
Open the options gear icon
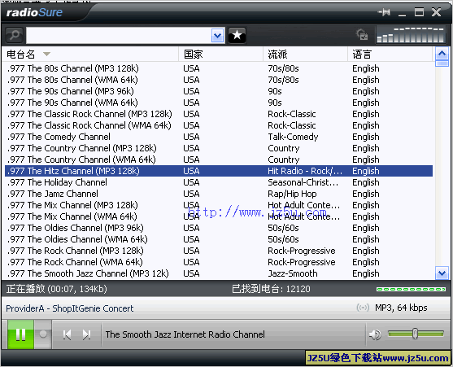(x=361, y=35)
